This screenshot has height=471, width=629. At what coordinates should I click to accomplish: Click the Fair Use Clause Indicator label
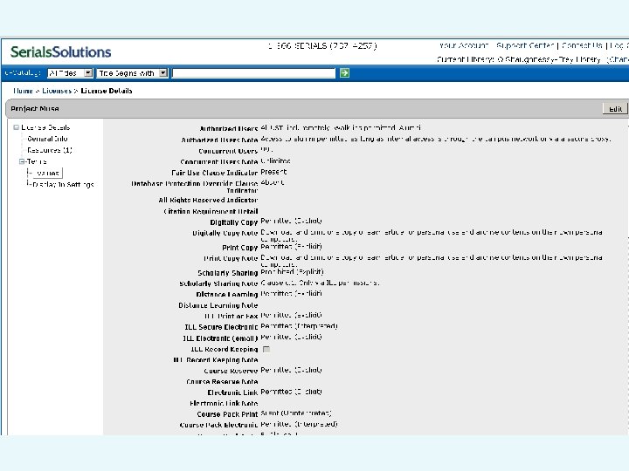coord(214,173)
